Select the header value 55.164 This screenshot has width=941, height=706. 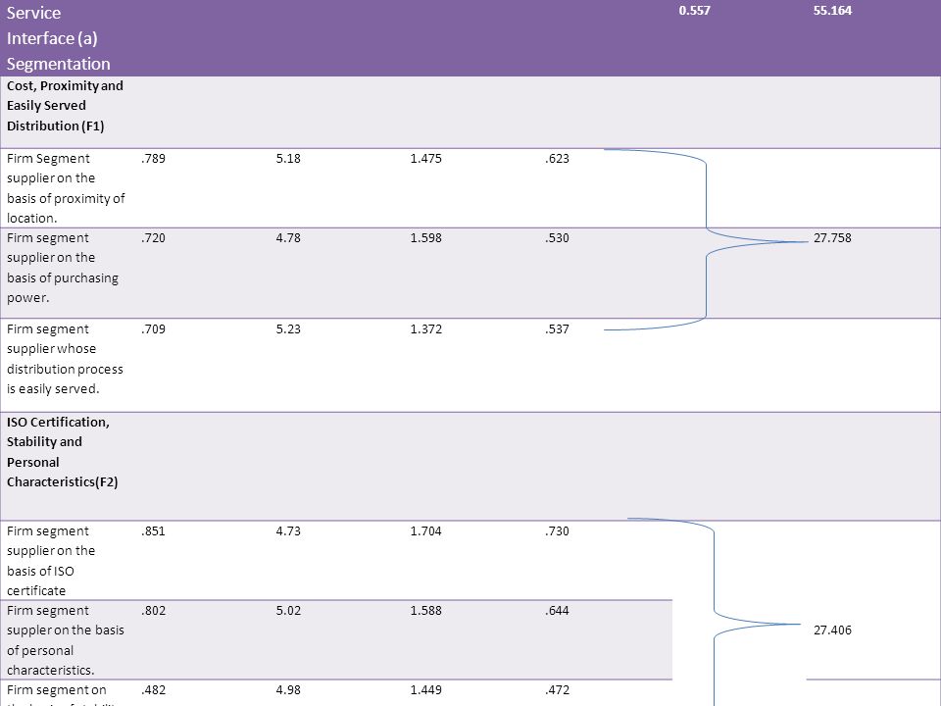pos(832,10)
